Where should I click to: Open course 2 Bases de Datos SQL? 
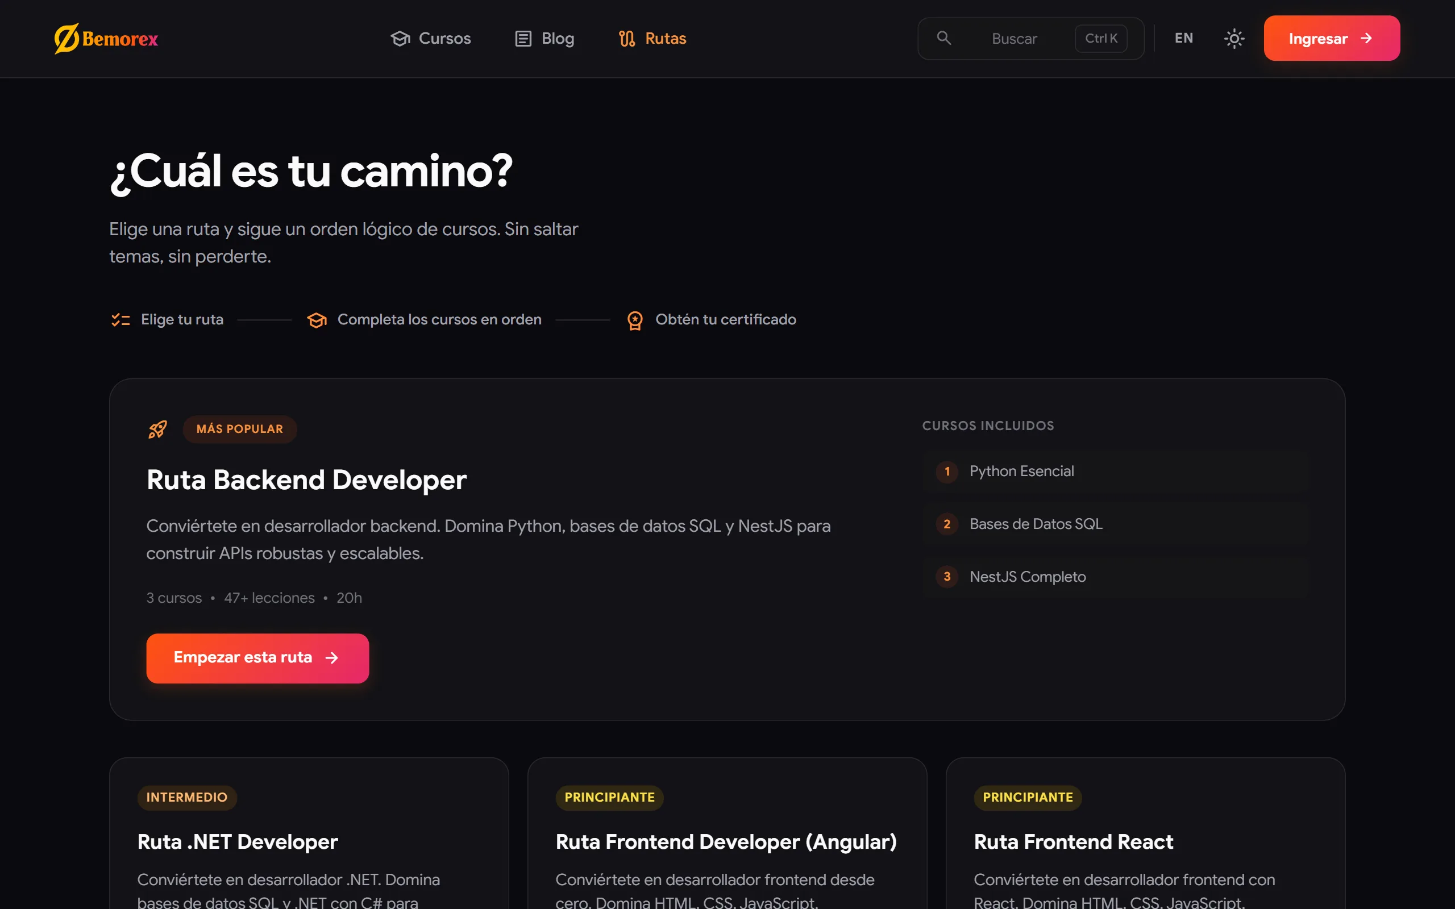pos(1115,524)
